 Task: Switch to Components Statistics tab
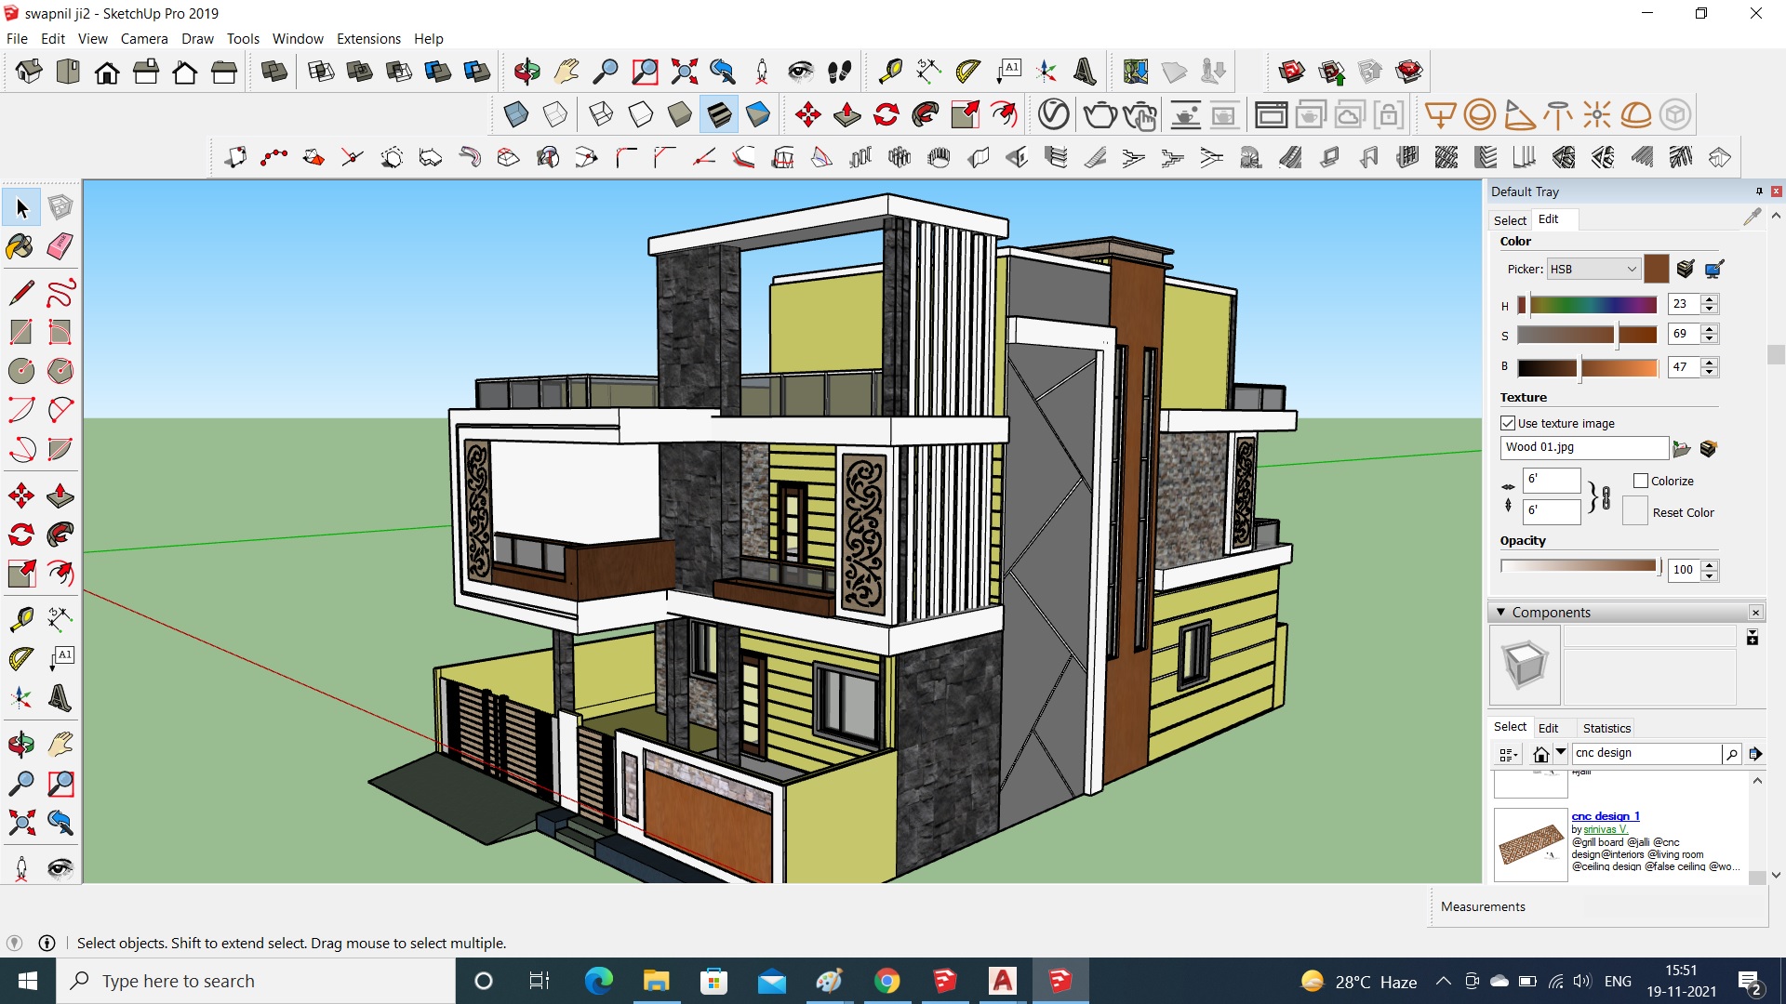click(1606, 728)
